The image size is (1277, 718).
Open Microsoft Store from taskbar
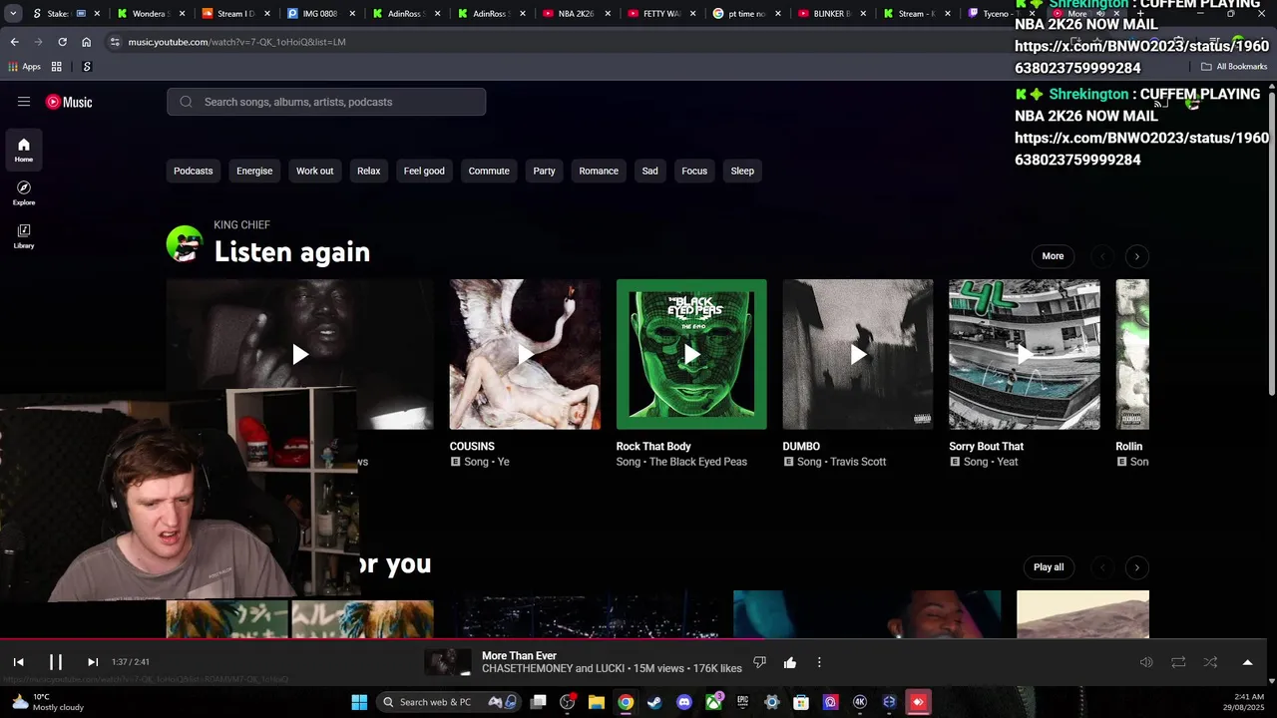point(801,702)
